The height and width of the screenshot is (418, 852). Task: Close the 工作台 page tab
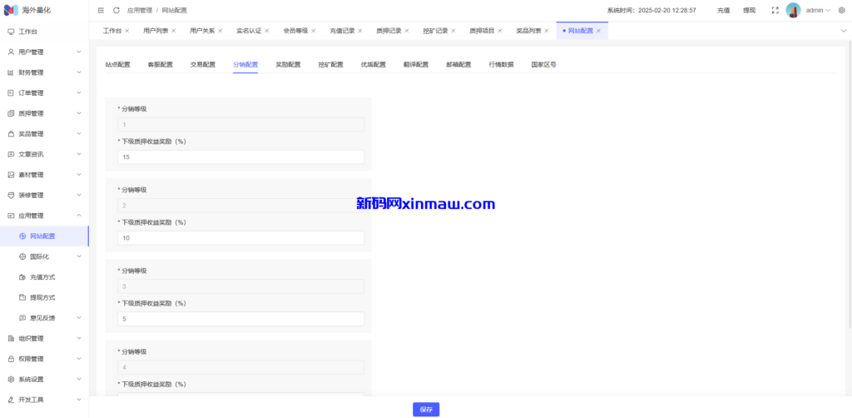[127, 31]
